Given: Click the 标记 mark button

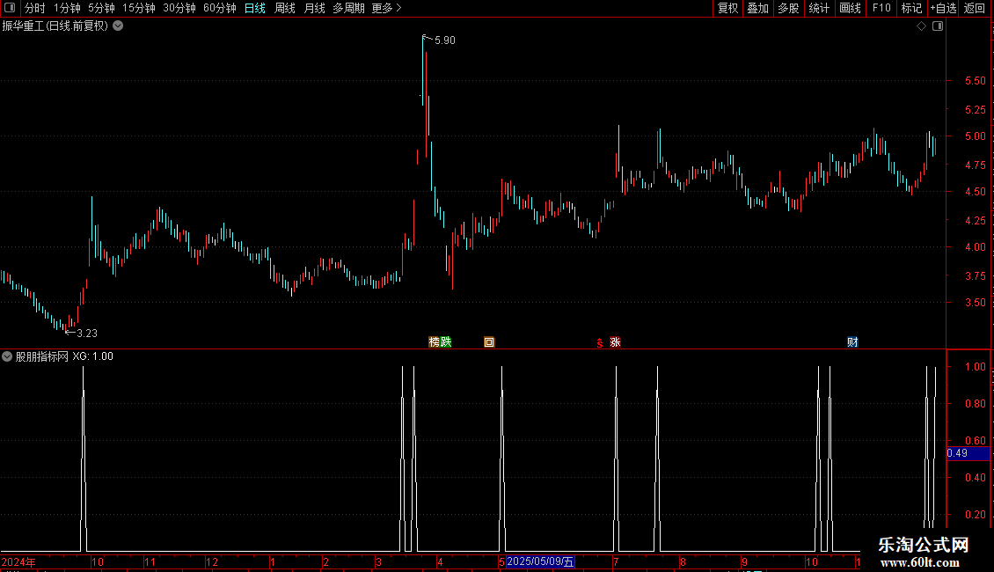Looking at the screenshot, I should (911, 8).
